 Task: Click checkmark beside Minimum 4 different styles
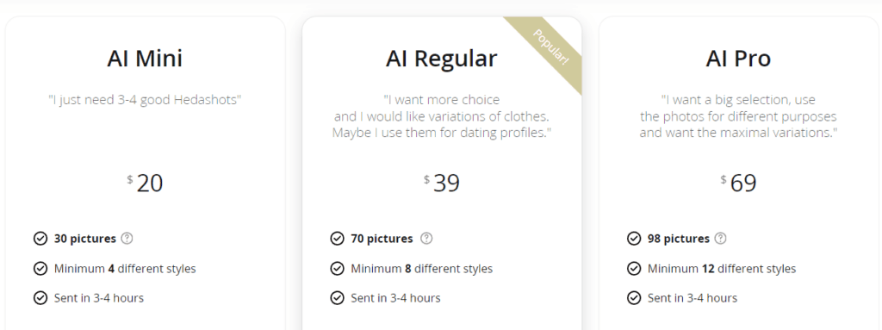click(40, 269)
